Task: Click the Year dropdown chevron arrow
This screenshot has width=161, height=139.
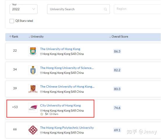Action: coord(34,9)
